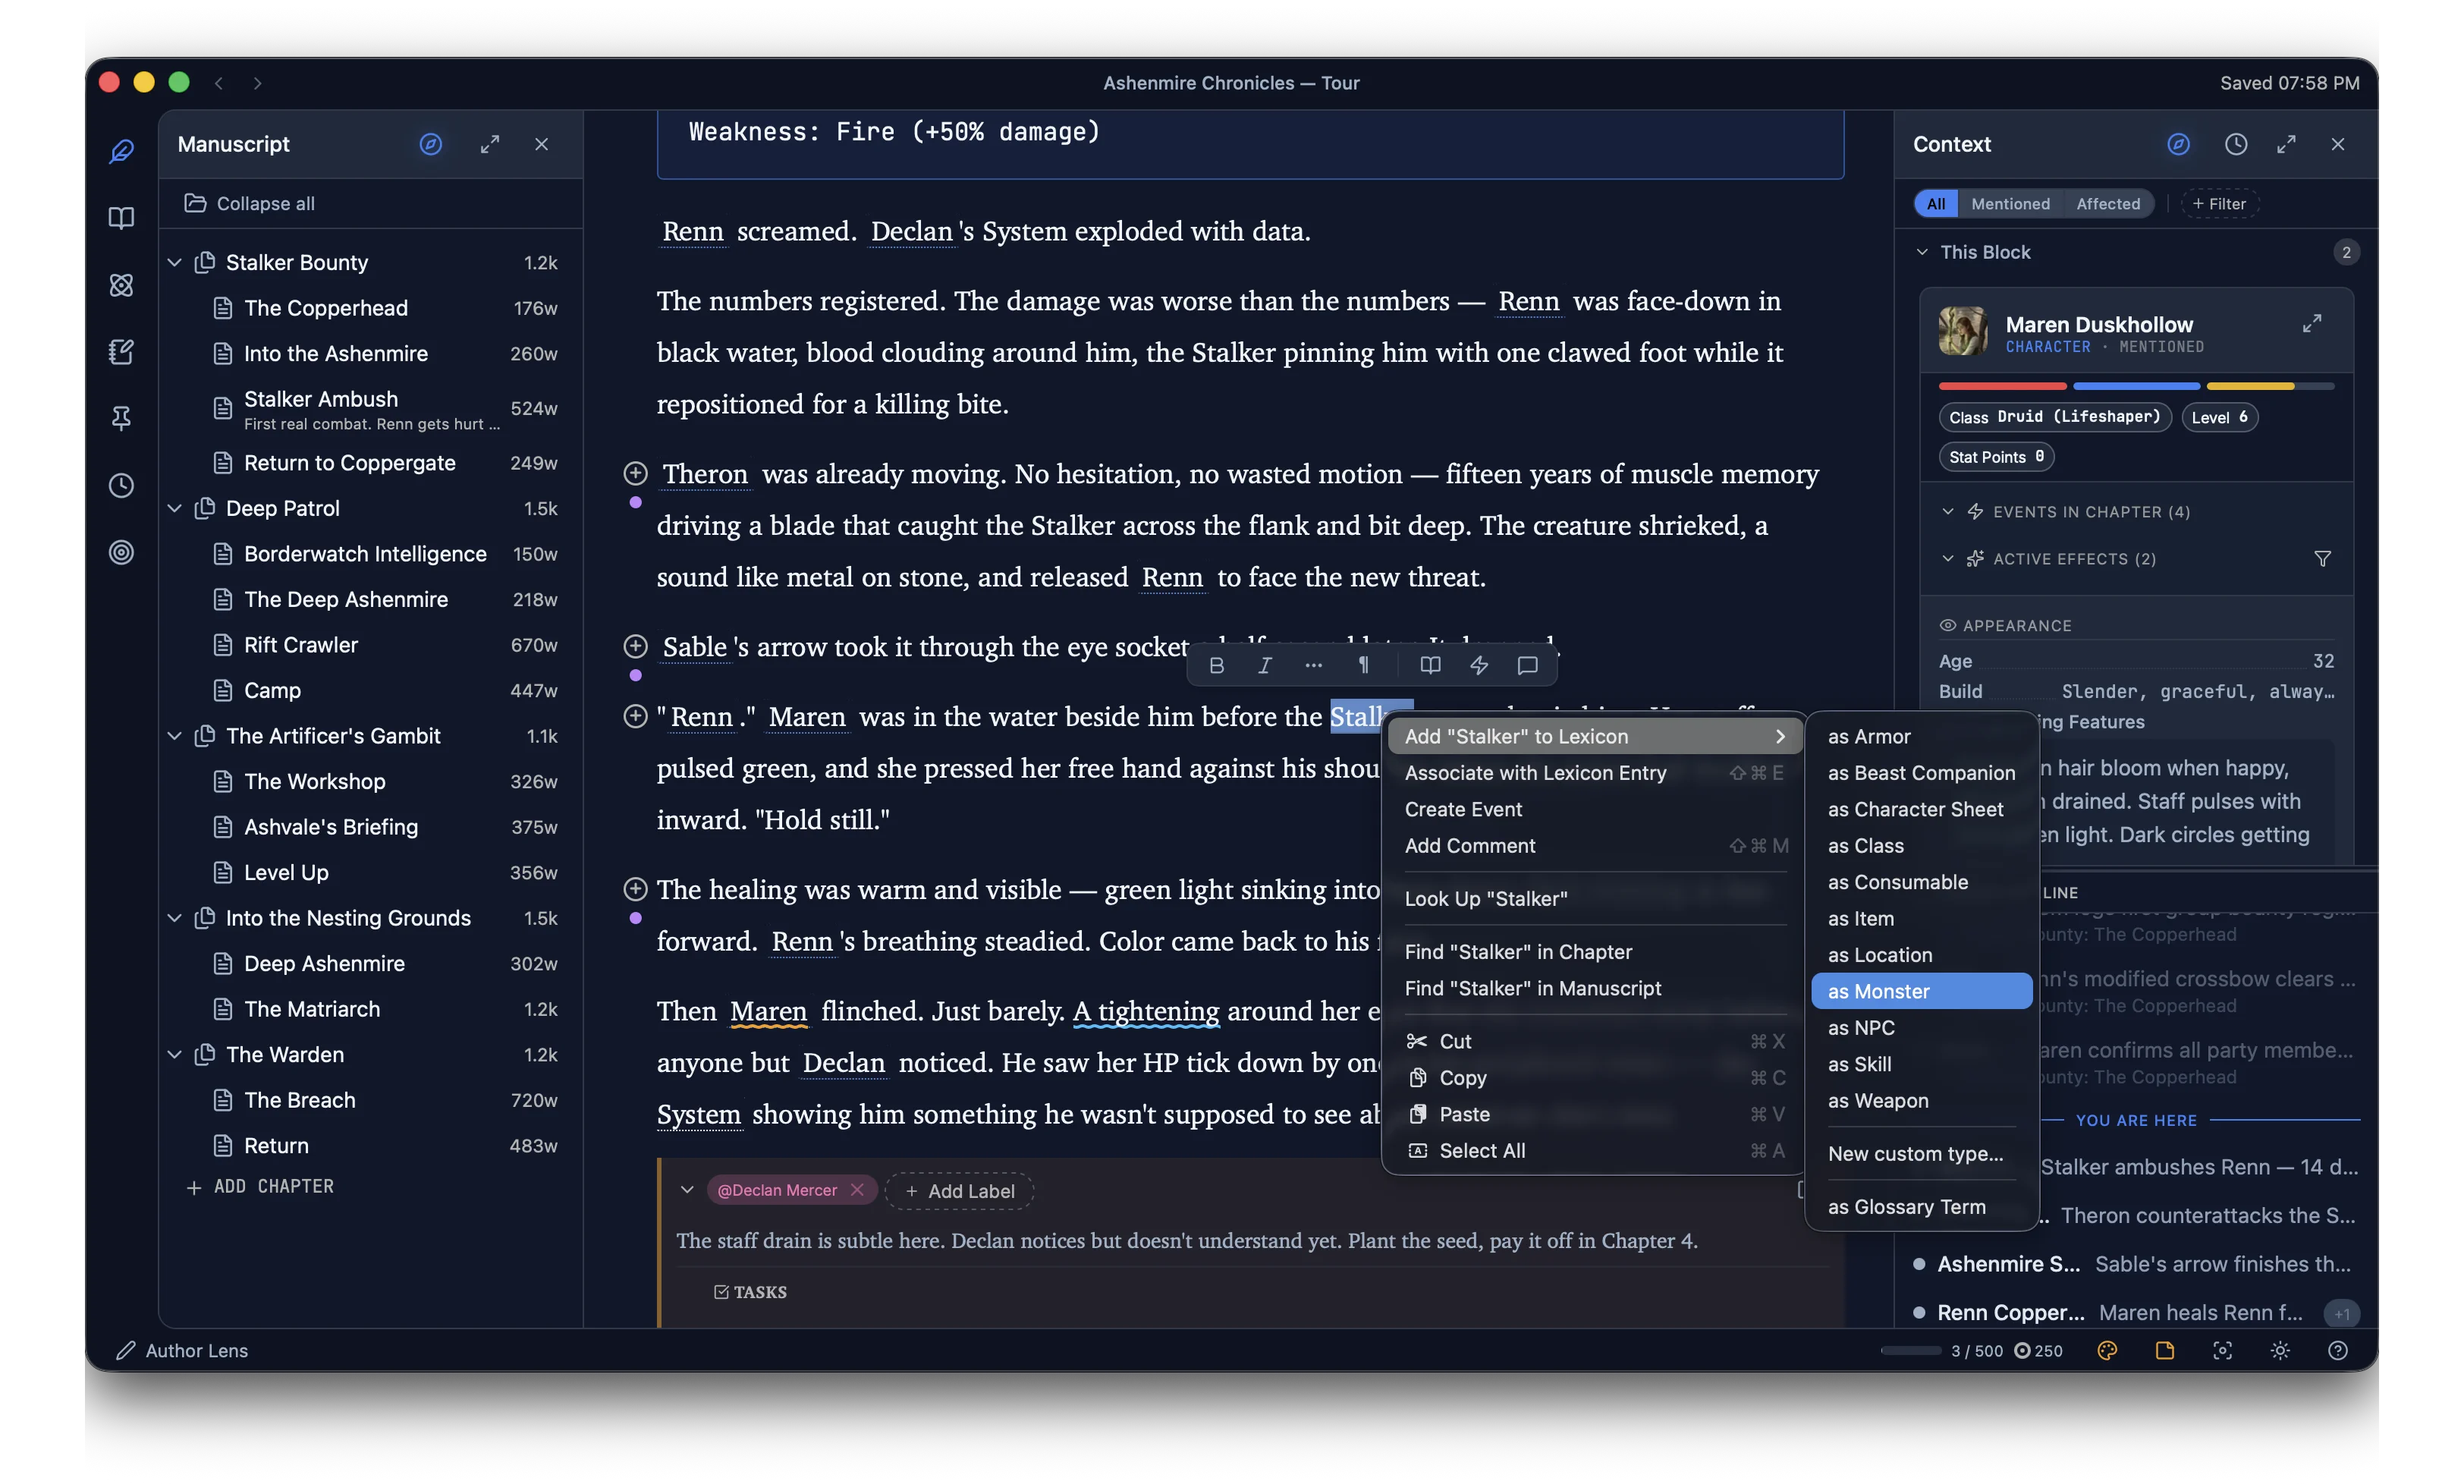Open the atom-shaped sidebar icon

121,285
